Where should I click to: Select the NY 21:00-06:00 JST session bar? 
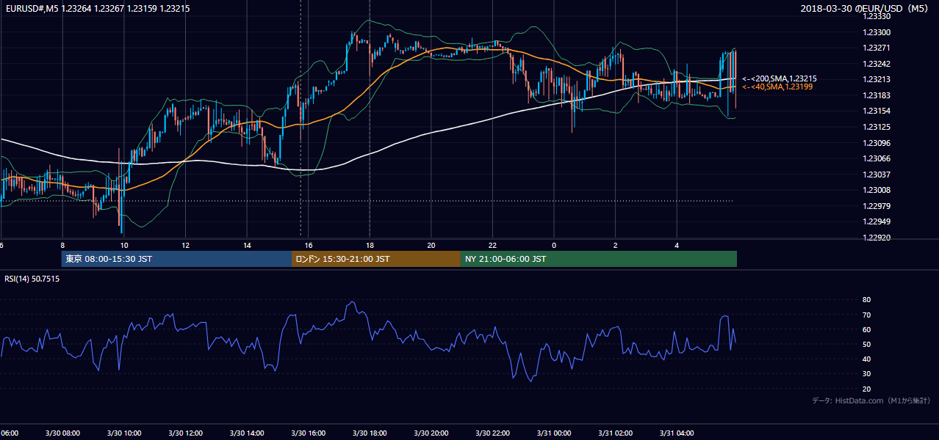coord(599,259)
